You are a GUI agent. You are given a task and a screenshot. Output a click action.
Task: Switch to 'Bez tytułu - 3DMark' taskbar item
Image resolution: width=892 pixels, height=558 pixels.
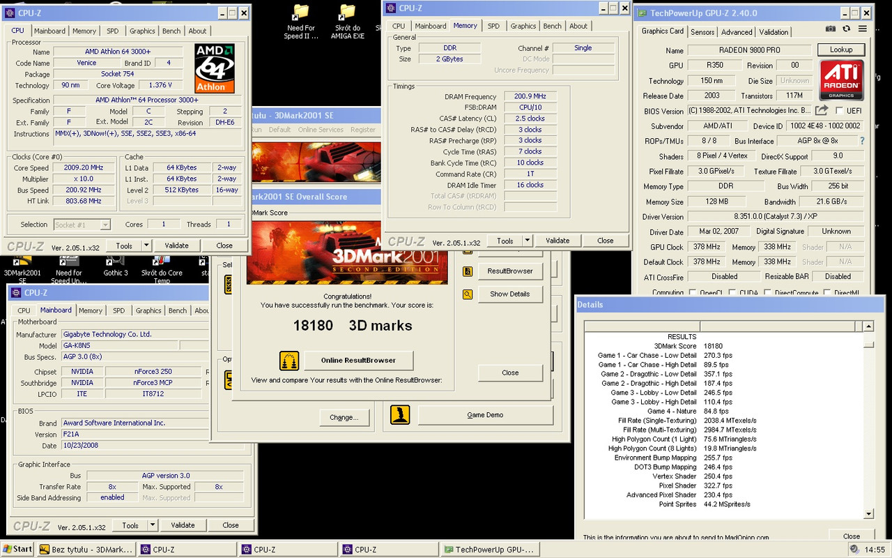click(x=86, y=550)
